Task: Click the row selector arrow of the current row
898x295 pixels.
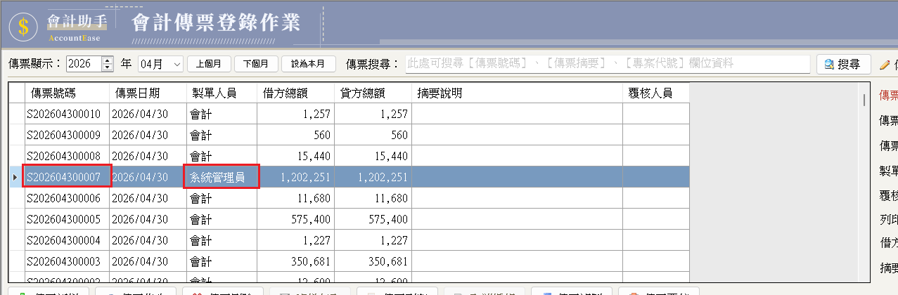Action: point(16,177)
